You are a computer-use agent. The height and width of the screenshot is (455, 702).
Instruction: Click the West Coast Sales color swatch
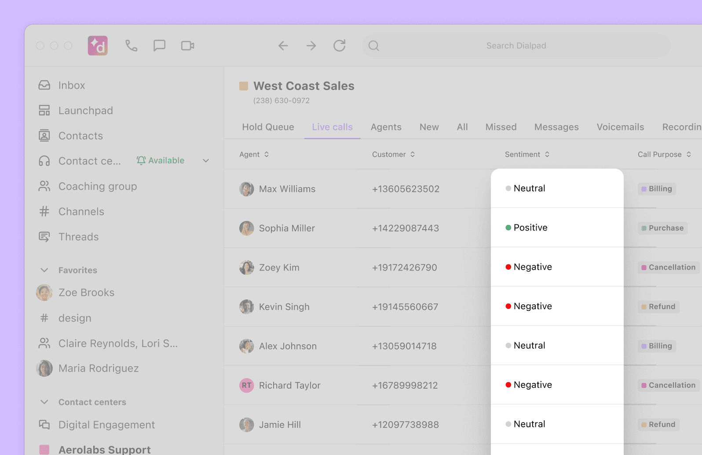click(x=244, y=86)
